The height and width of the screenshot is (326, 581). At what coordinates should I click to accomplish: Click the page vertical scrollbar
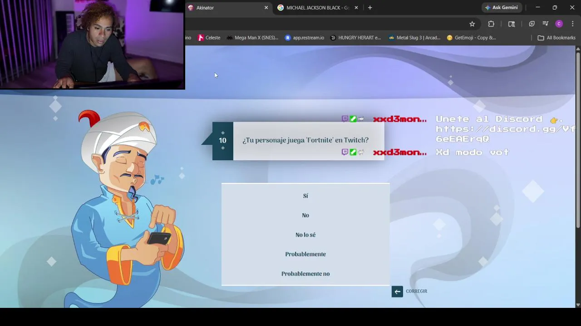click(x=578, y=140)
